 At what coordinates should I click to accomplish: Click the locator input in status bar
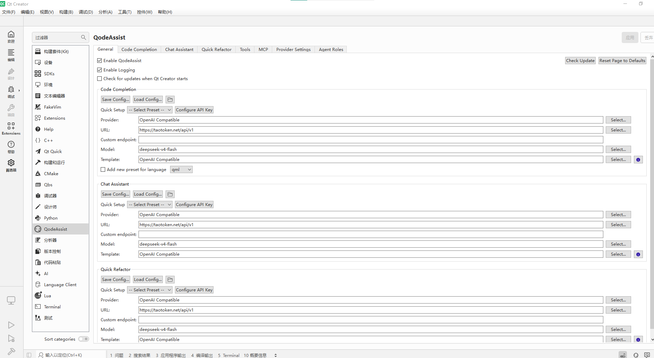coord(71,355)
